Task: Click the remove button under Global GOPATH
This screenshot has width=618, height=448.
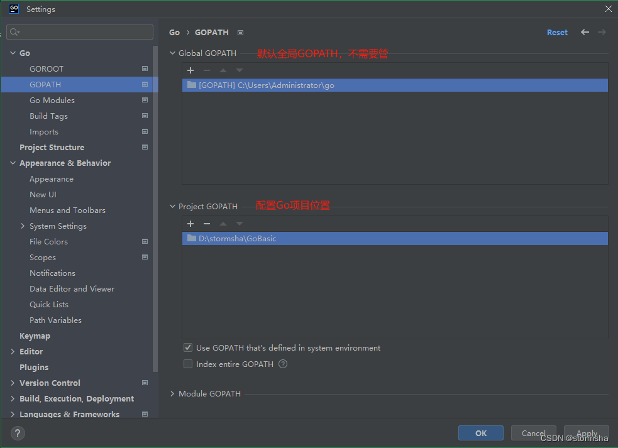Action: click(x=207, y=70)
